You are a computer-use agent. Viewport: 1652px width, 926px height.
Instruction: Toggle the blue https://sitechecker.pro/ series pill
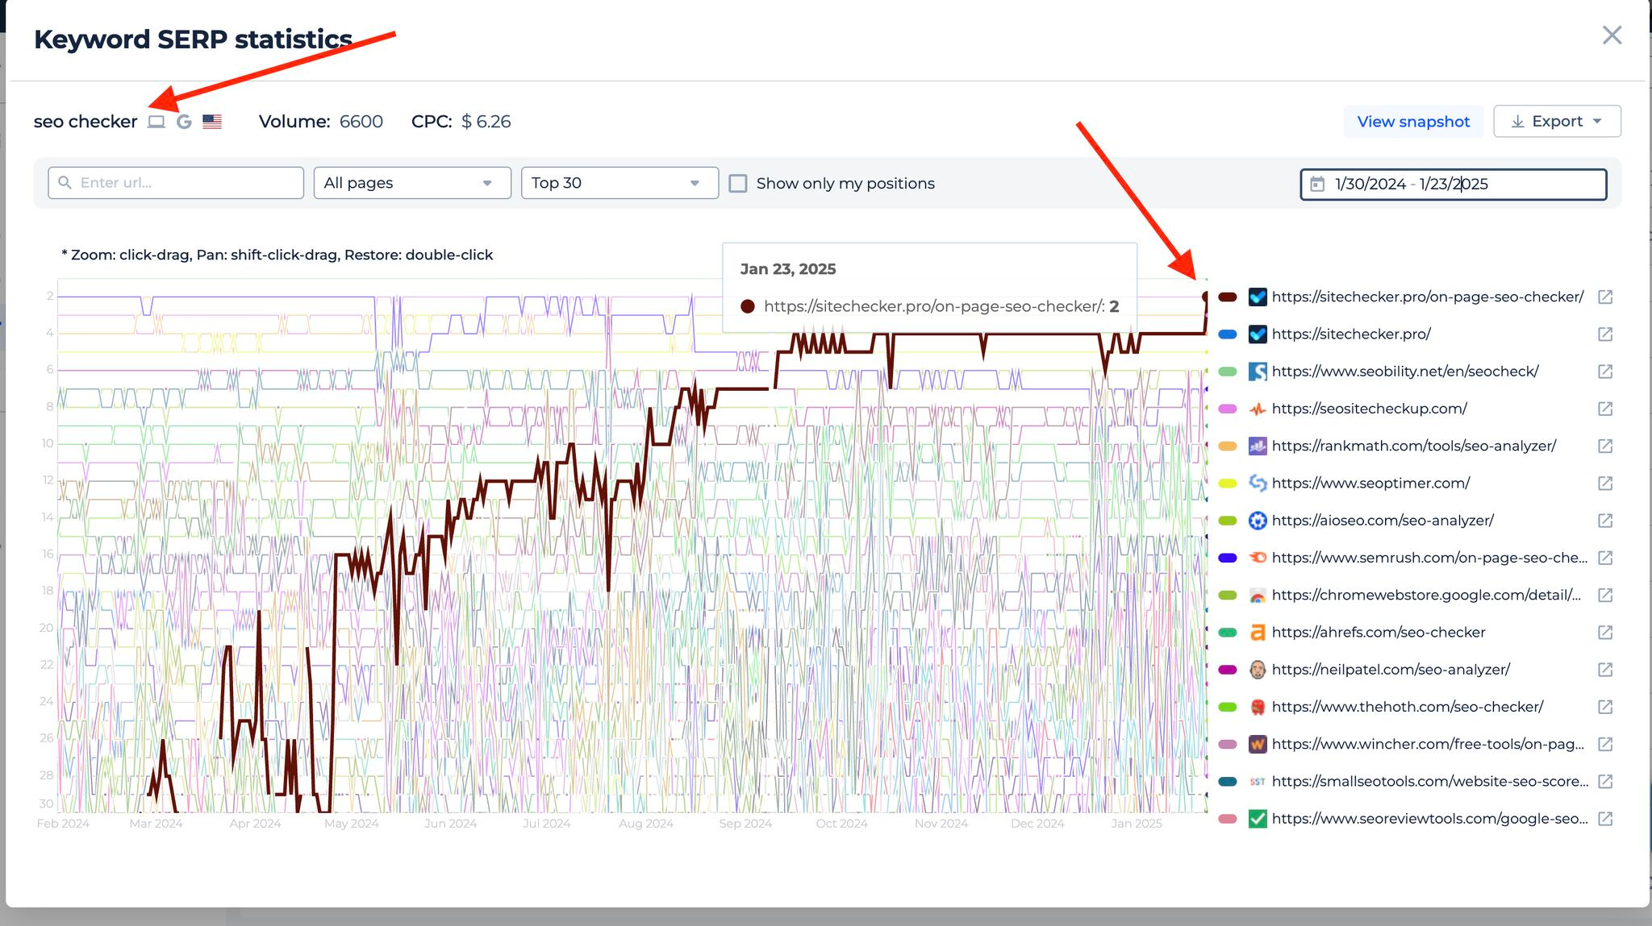point(1228,334)
